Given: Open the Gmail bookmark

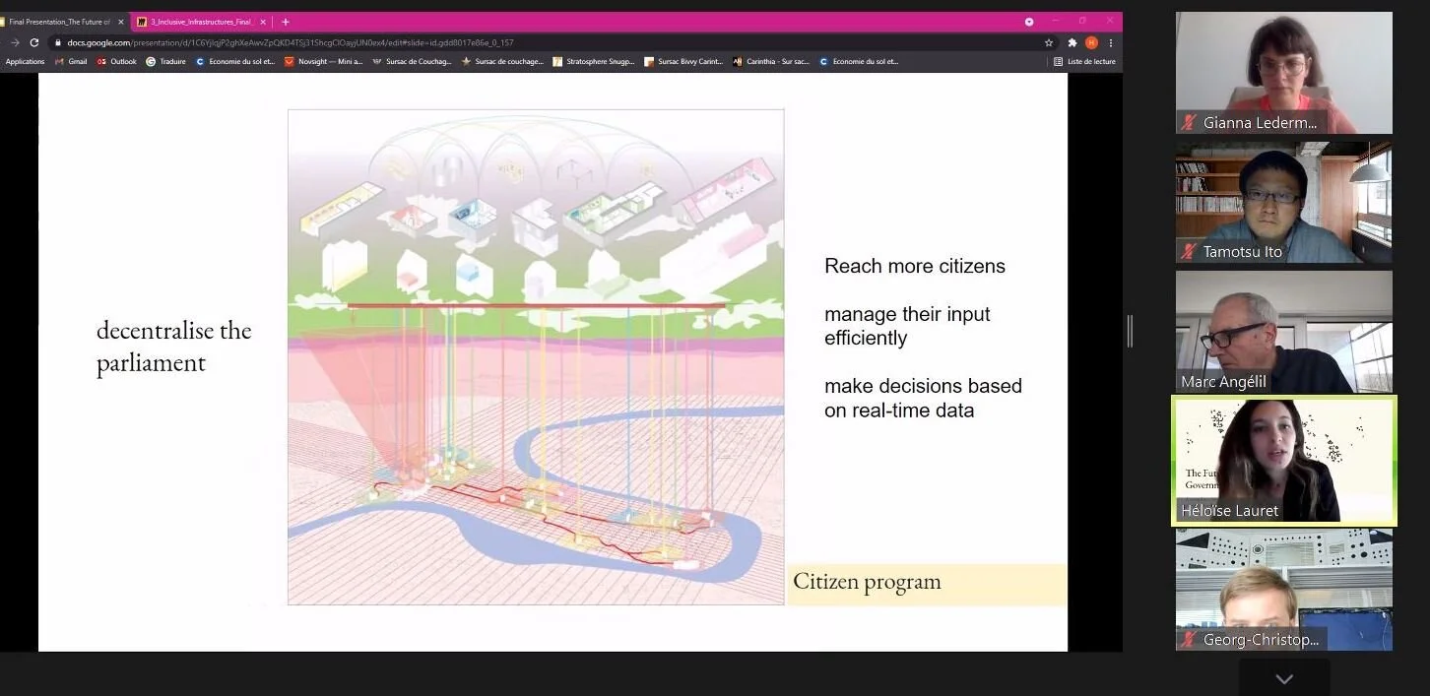Looking at the screenshot, I should coord(71,61).
